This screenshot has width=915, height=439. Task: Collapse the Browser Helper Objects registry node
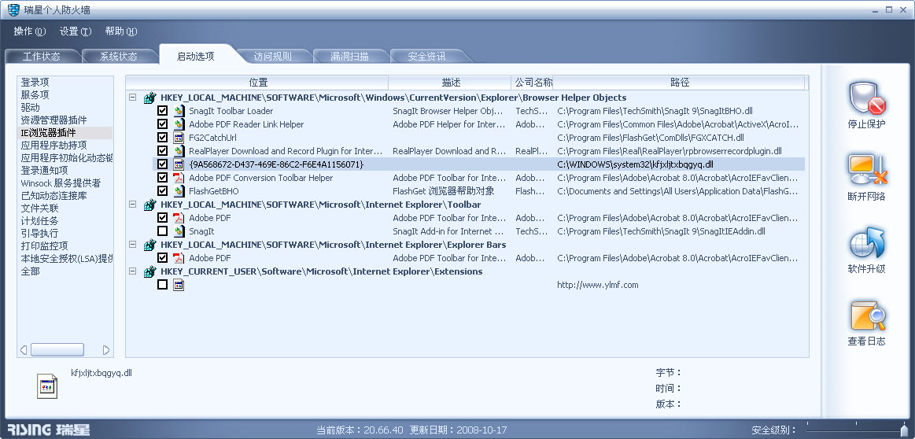click(132, 98)
